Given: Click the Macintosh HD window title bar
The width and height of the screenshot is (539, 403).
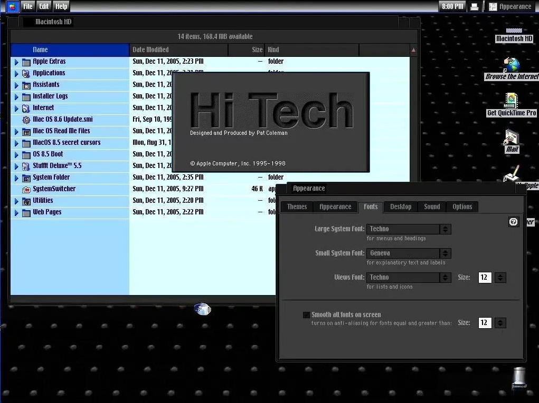Looking at the screenshot, I should (x=213, y=22).
